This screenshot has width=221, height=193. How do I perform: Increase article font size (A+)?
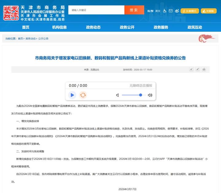tap(198, 69)
